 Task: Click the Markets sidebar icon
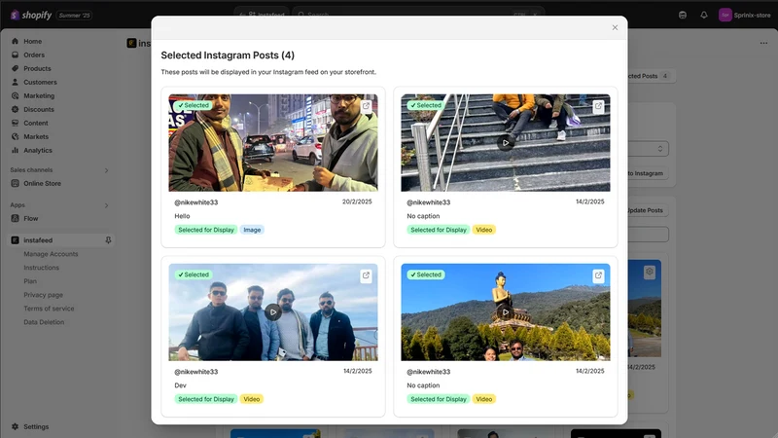[15, 136]
